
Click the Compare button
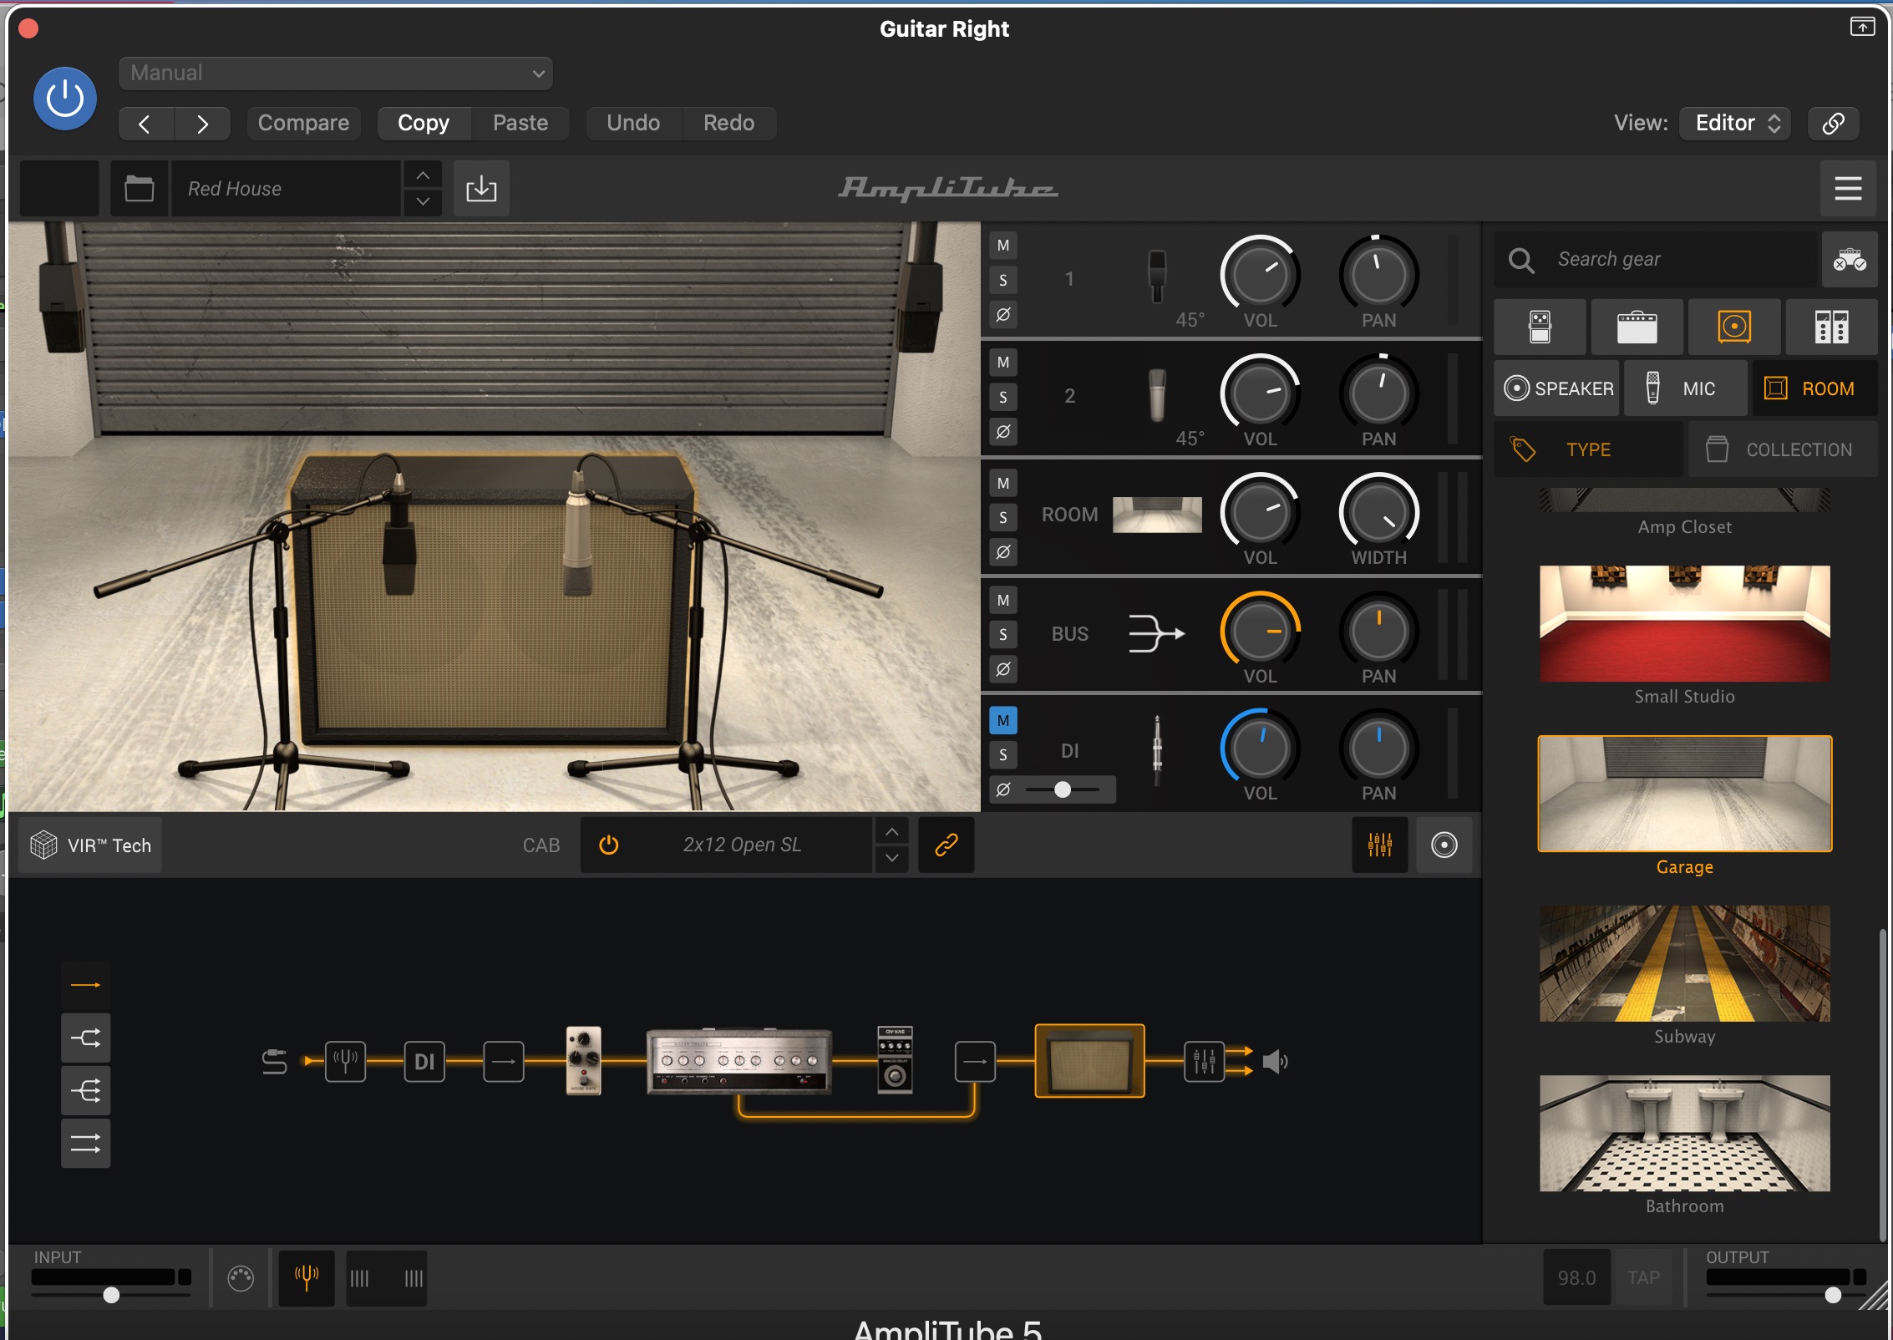click(x=303, y=124)
